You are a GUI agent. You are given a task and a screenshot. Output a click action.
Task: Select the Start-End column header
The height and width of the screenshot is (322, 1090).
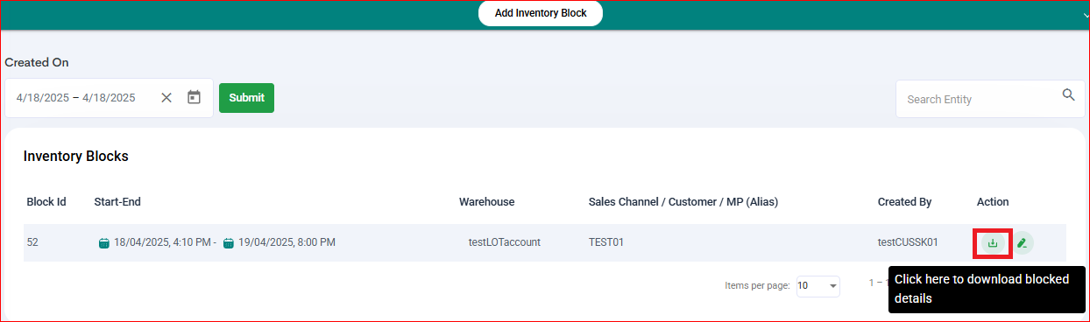tap(117, 202)
